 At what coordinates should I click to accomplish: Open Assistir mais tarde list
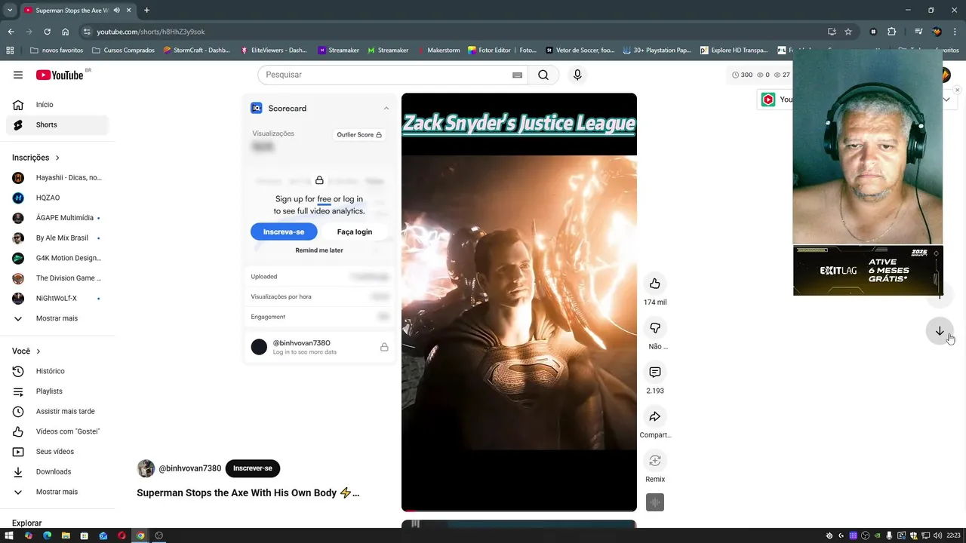click(x=57, y=411)
